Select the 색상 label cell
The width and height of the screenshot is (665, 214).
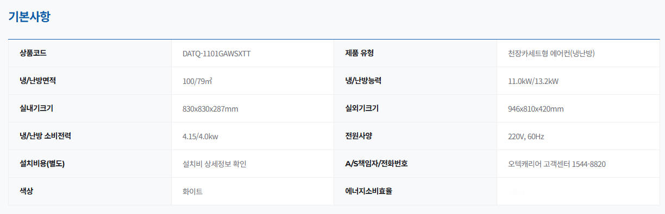click(90, 191)
